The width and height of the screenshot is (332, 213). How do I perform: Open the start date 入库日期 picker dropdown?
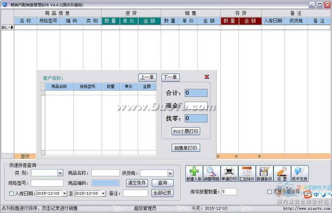pos(65,193)
